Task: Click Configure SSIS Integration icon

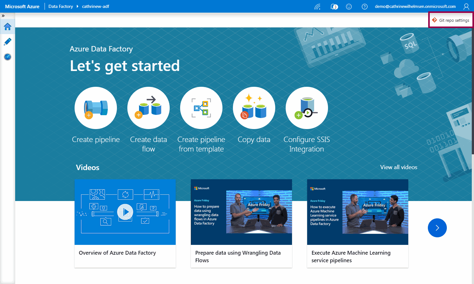Action: pyautogui.click(x=307, y=108)
